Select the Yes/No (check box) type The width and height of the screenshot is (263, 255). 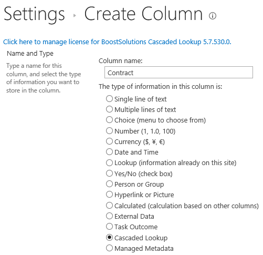109,174
